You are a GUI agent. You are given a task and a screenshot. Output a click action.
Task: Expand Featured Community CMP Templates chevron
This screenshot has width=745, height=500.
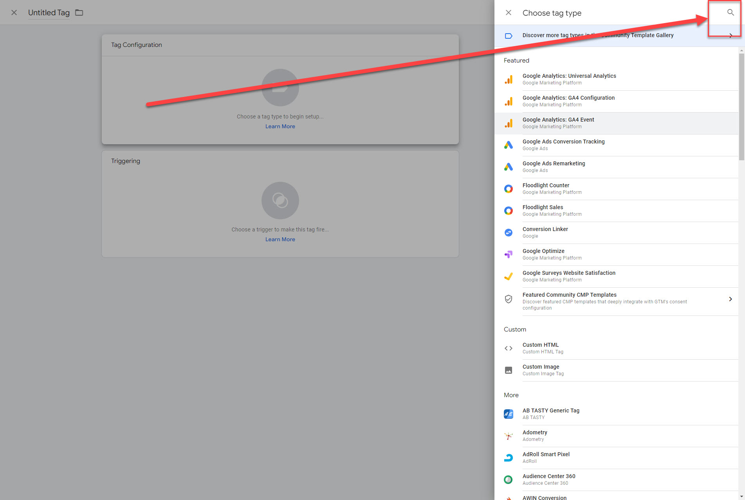730,299
